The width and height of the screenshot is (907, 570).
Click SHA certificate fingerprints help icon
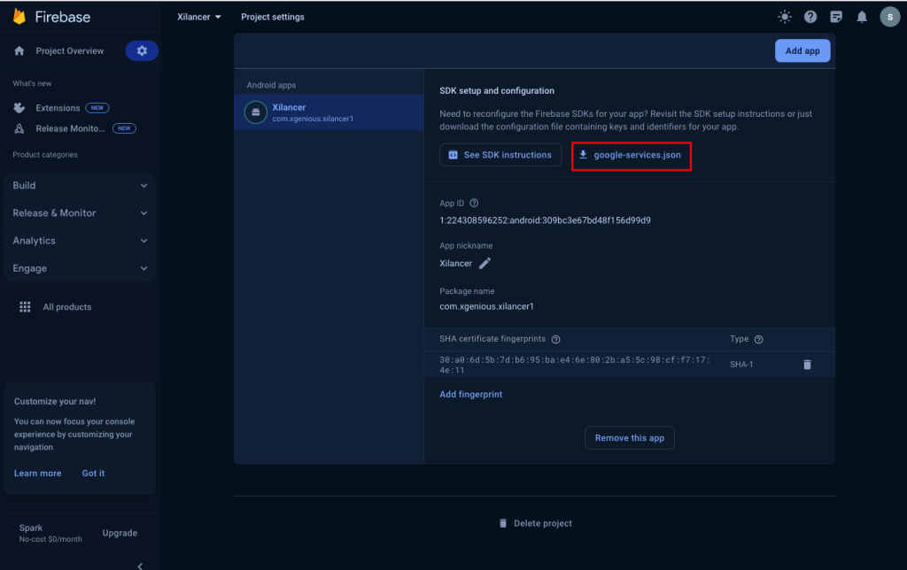[x=555, y=339]
